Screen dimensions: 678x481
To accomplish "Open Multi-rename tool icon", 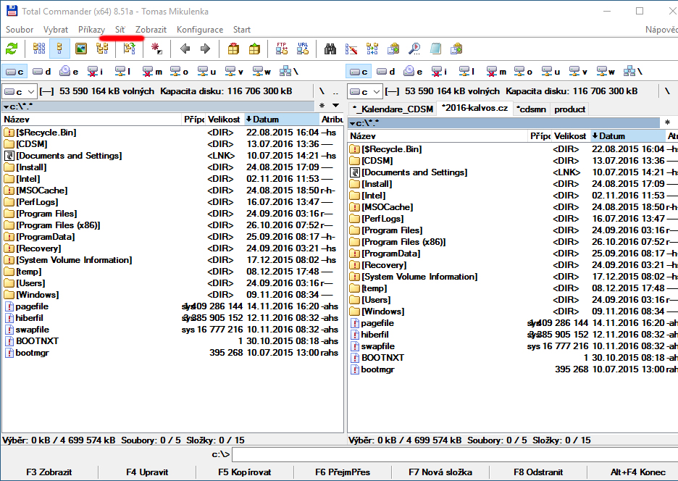I will [351, 49].
